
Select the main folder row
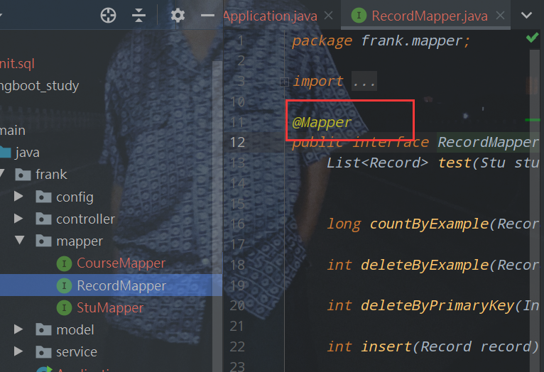coord(13,131)
